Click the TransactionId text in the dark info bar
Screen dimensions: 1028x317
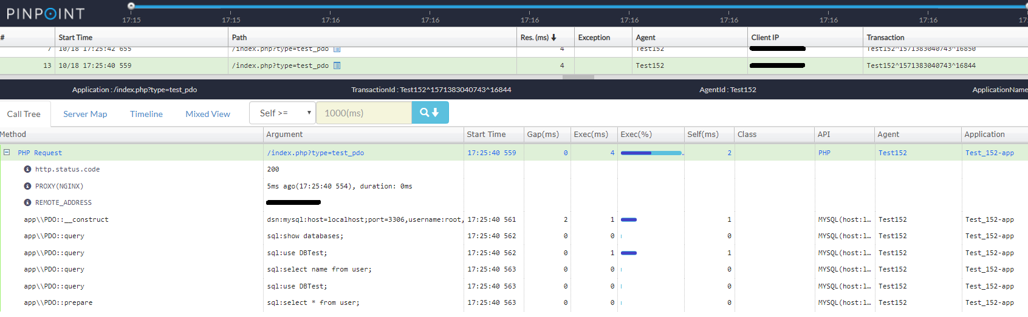[x=431, y=90]
